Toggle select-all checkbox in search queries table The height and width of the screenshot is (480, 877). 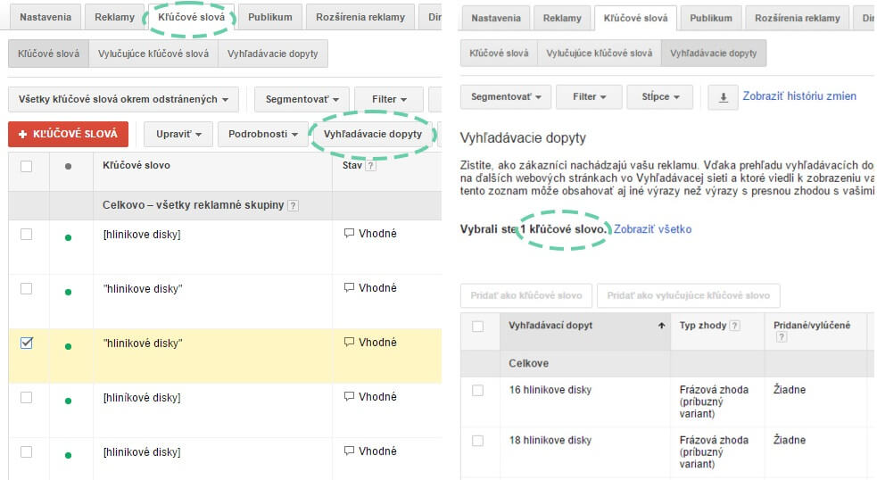477,327
